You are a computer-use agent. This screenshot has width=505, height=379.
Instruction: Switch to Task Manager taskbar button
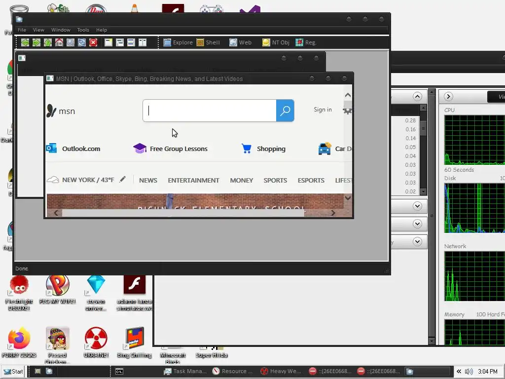tap(185, 371)
